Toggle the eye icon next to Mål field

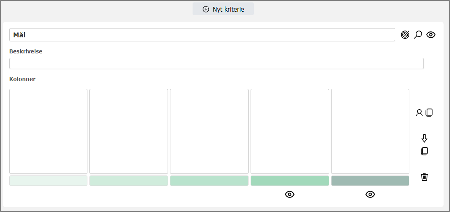coord(431,35)
